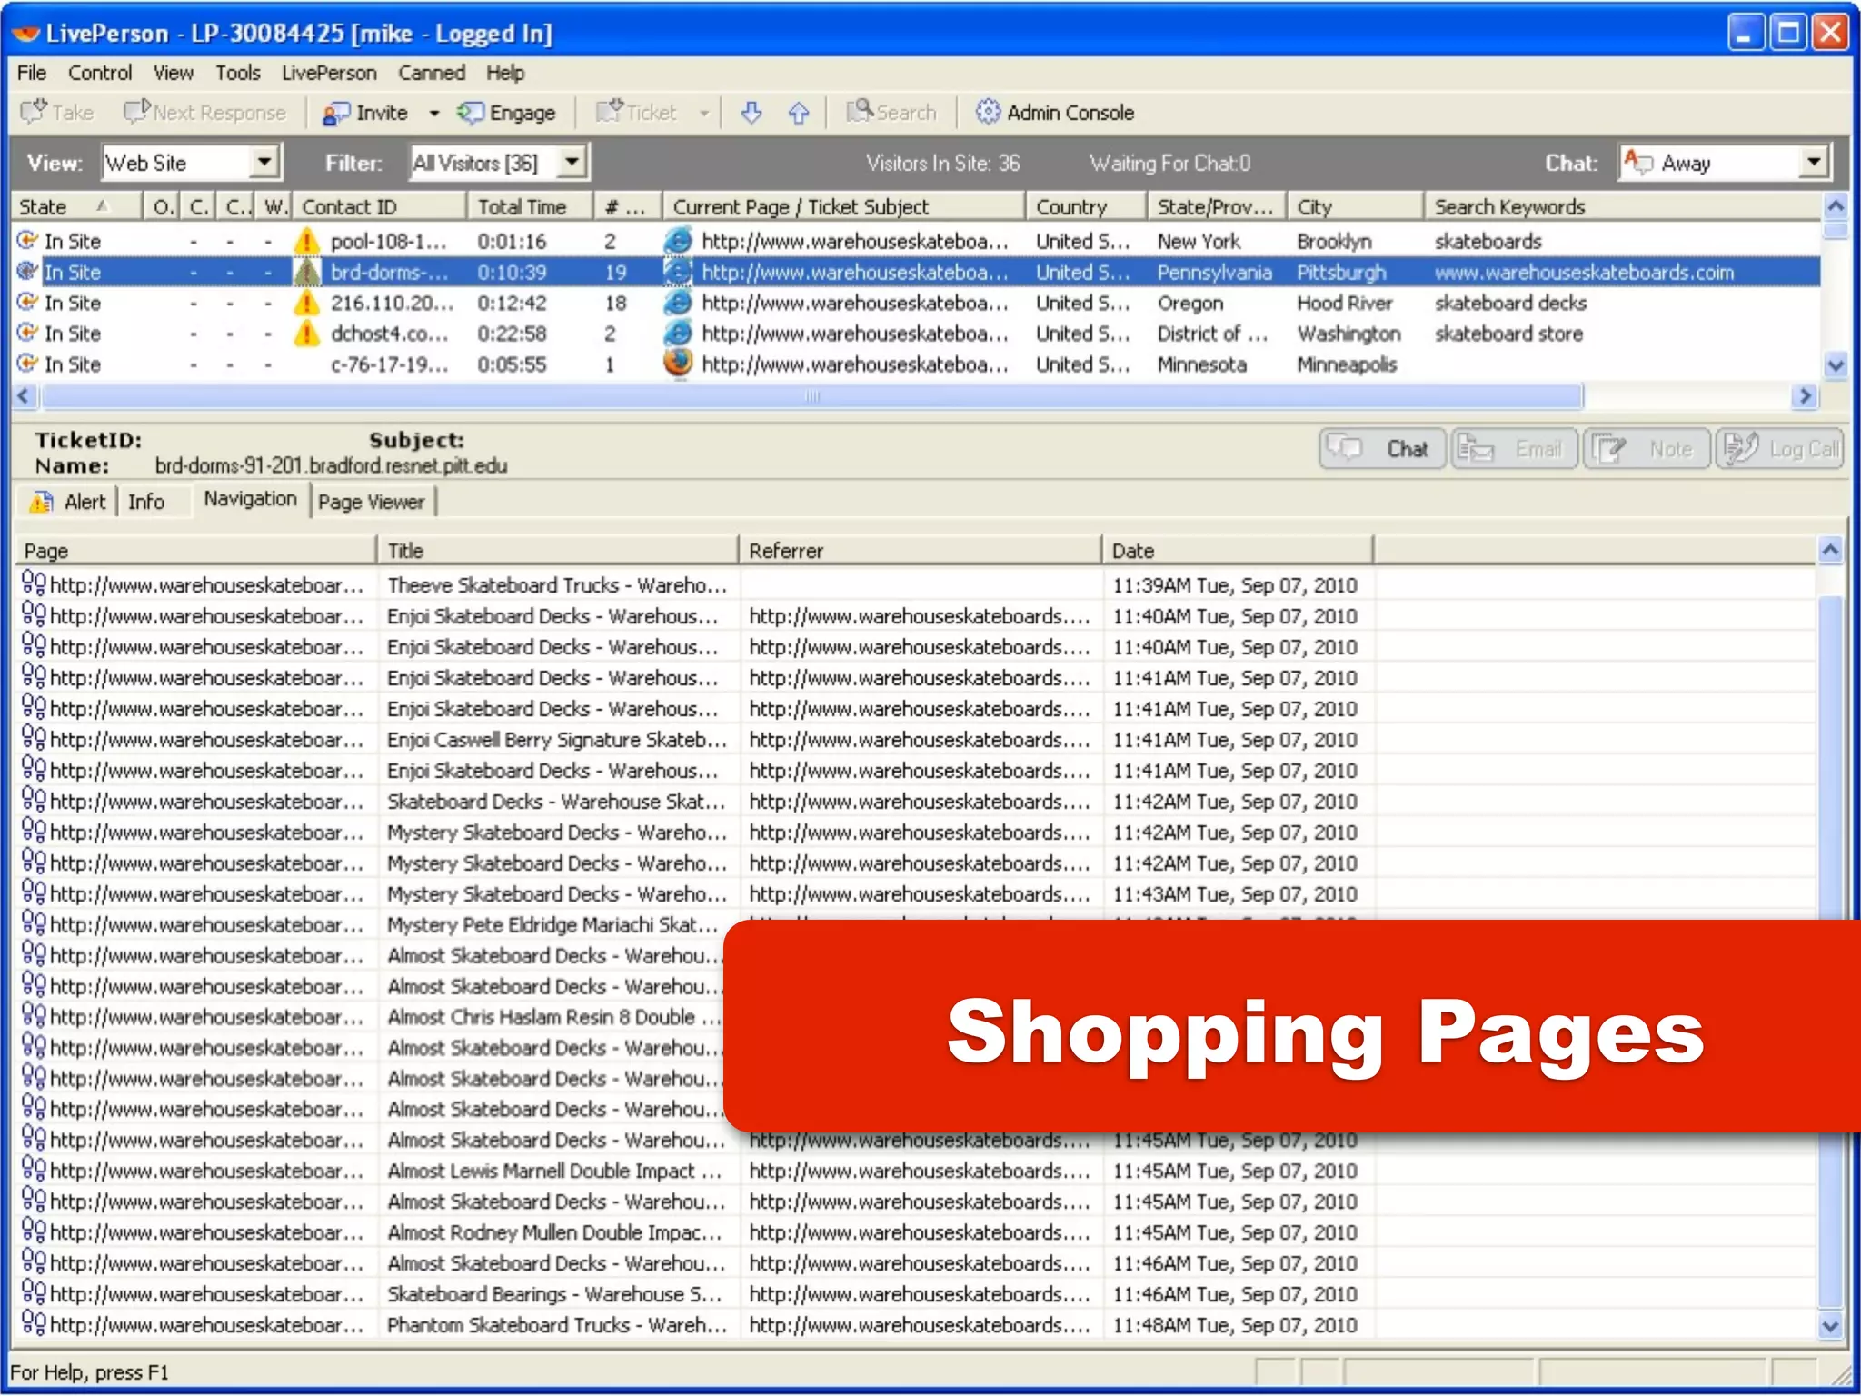
Task: Click the In Site status icon for Brooklyn visitor
Action: 27,240
